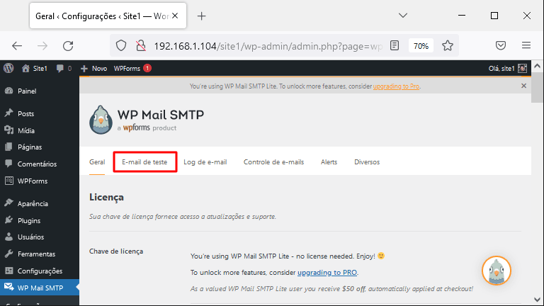Open Mídia in the sidebar
The image size is (544, 306).
tap(26, 130)
